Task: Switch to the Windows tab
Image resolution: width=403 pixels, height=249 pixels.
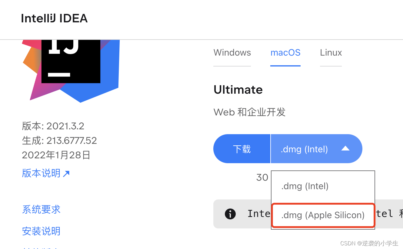Action: click(232, 53)
